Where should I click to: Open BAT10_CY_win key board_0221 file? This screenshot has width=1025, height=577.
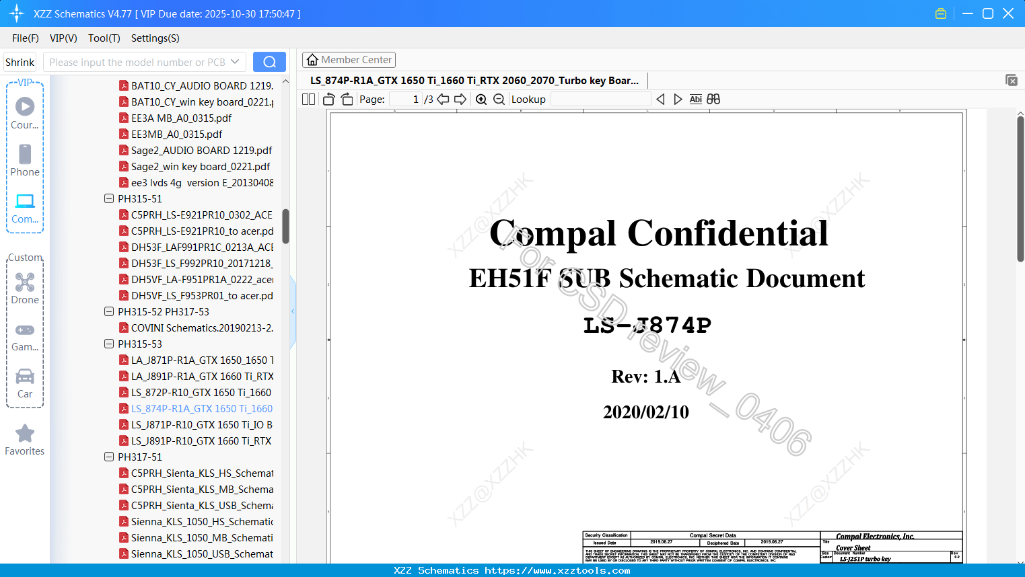tap(197, 102)
